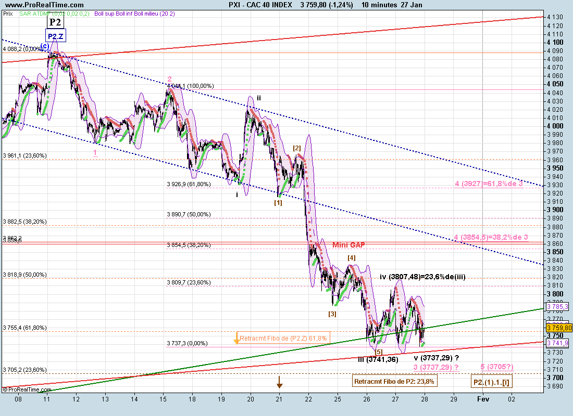573x416 pixels.
Task: Click the 3 800 price axis label
Action: [x=555, y=294]
